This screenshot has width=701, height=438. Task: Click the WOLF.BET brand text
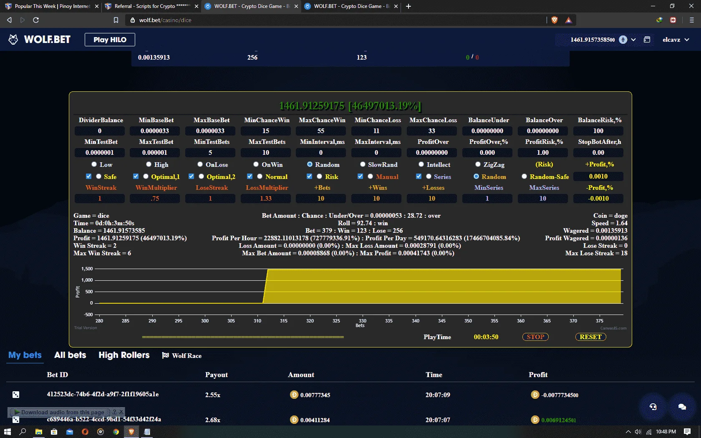point(47,40)
